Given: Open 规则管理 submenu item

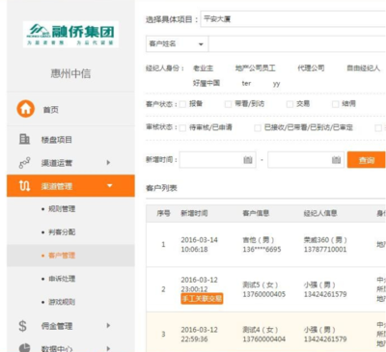Looking at the screenshot, I should click(62, 209).
